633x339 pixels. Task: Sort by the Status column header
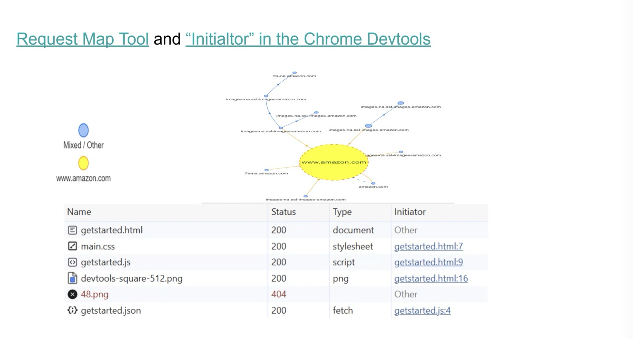(x=283, y=212)
